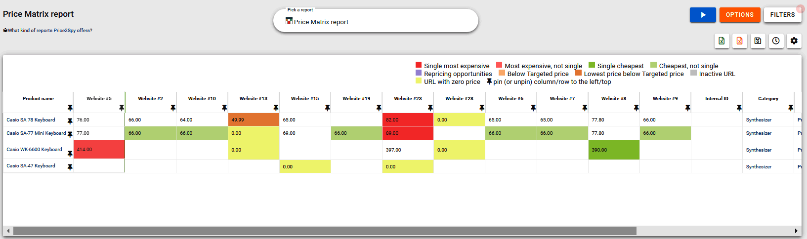Open the clock schedule icon
The width and height of the screenshot is (807, 239).
coord(776,41)
